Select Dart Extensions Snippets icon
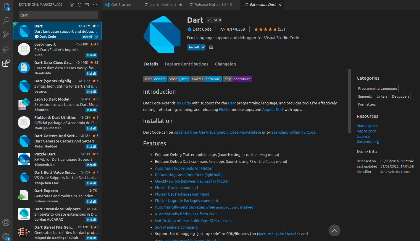The image size is (420, 241). tap(24, 214)
